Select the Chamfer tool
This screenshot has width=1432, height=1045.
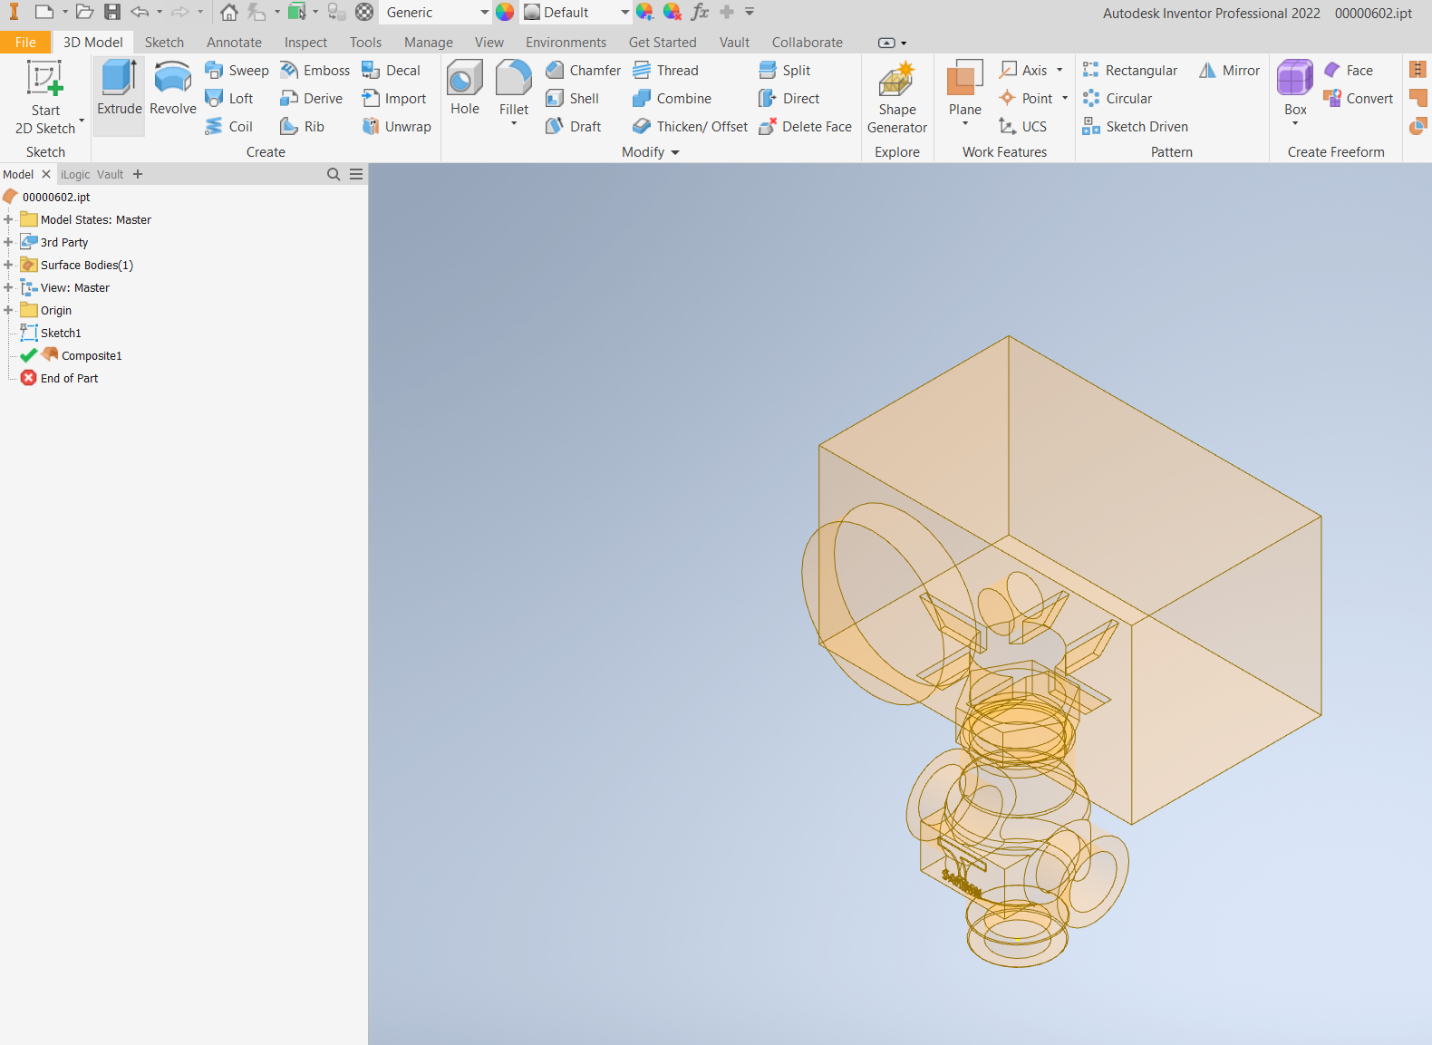583,71
